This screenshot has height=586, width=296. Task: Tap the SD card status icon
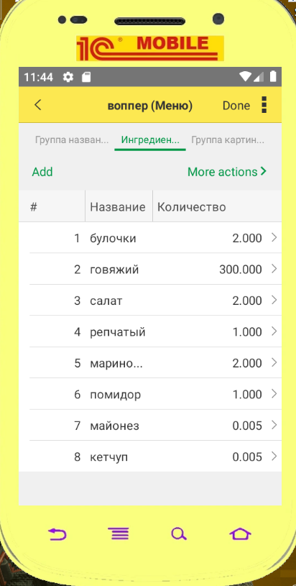[x=86, y=77]
